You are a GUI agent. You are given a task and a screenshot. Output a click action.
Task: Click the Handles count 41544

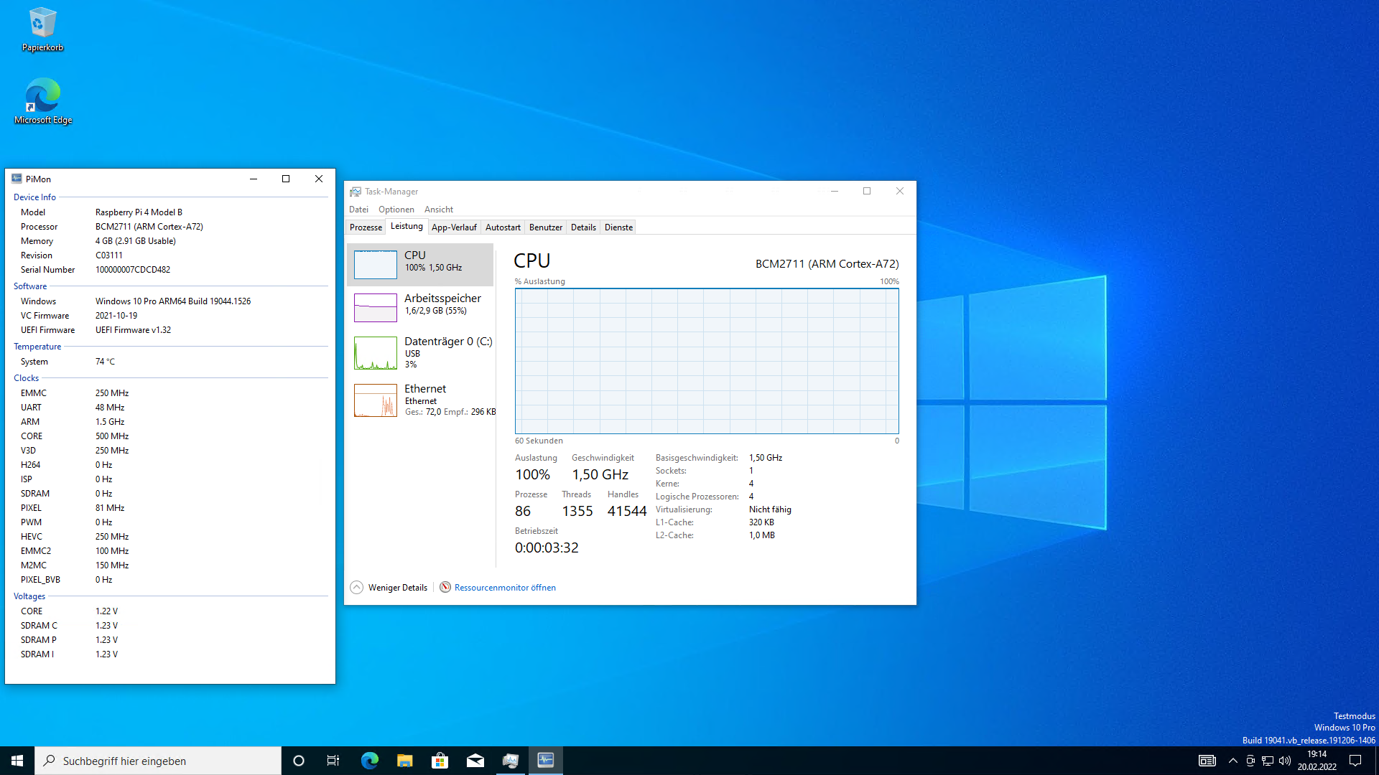pyautogui.click(x=627, y=511)
